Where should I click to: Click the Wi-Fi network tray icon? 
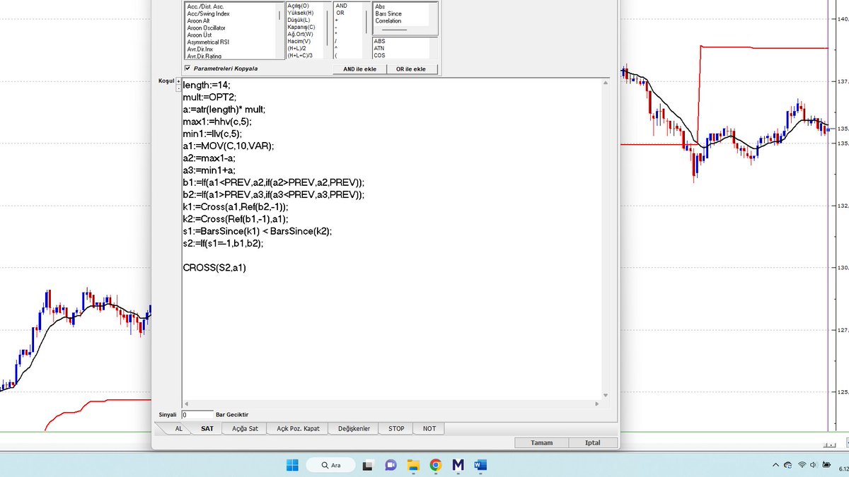point(802,465)
